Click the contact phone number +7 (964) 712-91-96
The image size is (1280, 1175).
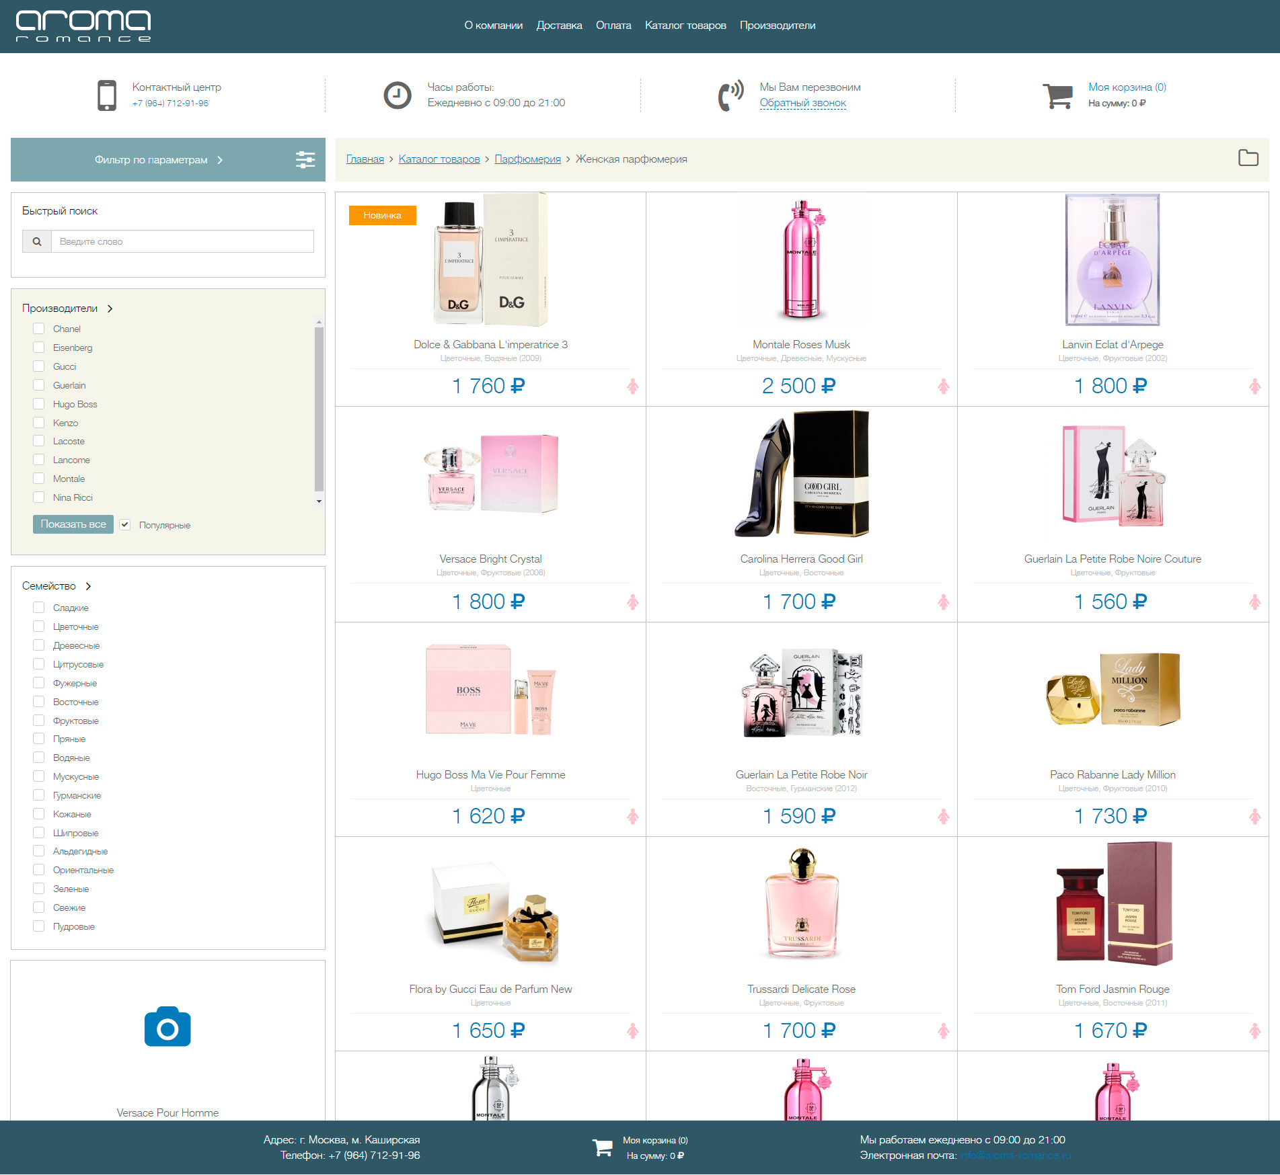pyautogui.click(x=170, y=104)
